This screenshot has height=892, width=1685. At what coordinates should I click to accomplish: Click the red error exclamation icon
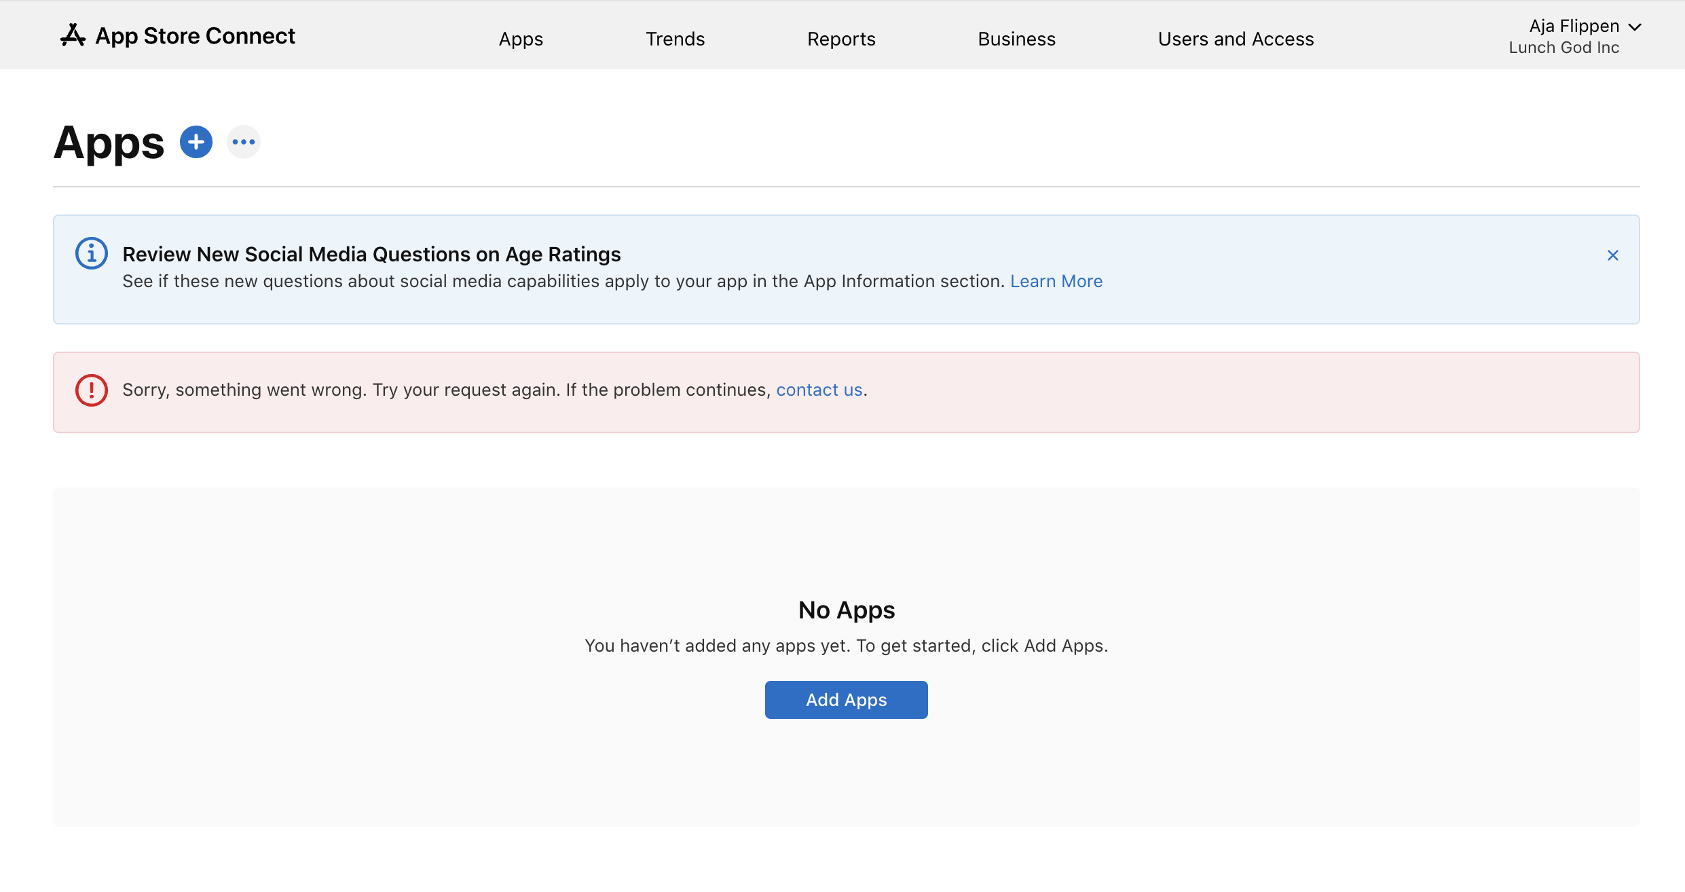coord(92,390)
